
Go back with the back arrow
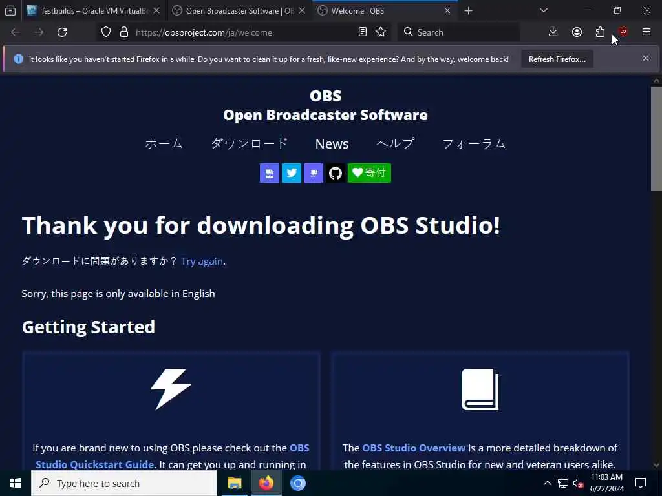coord(16,32)
